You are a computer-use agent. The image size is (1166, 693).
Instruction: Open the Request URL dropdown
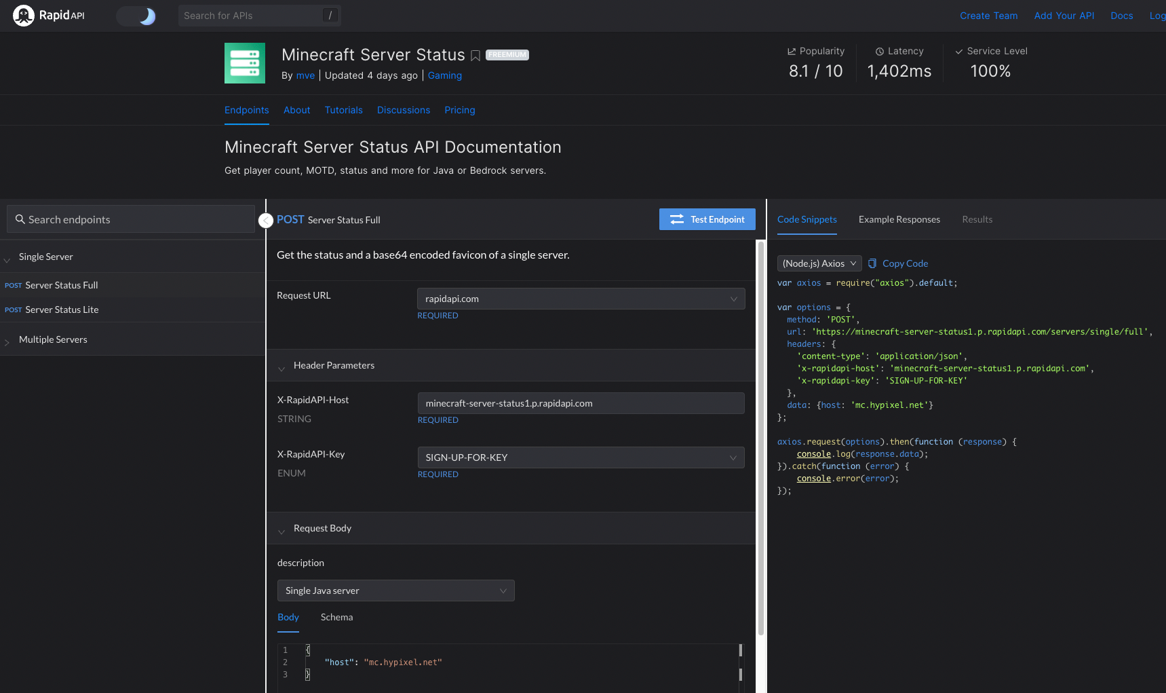tap(581, 299)
